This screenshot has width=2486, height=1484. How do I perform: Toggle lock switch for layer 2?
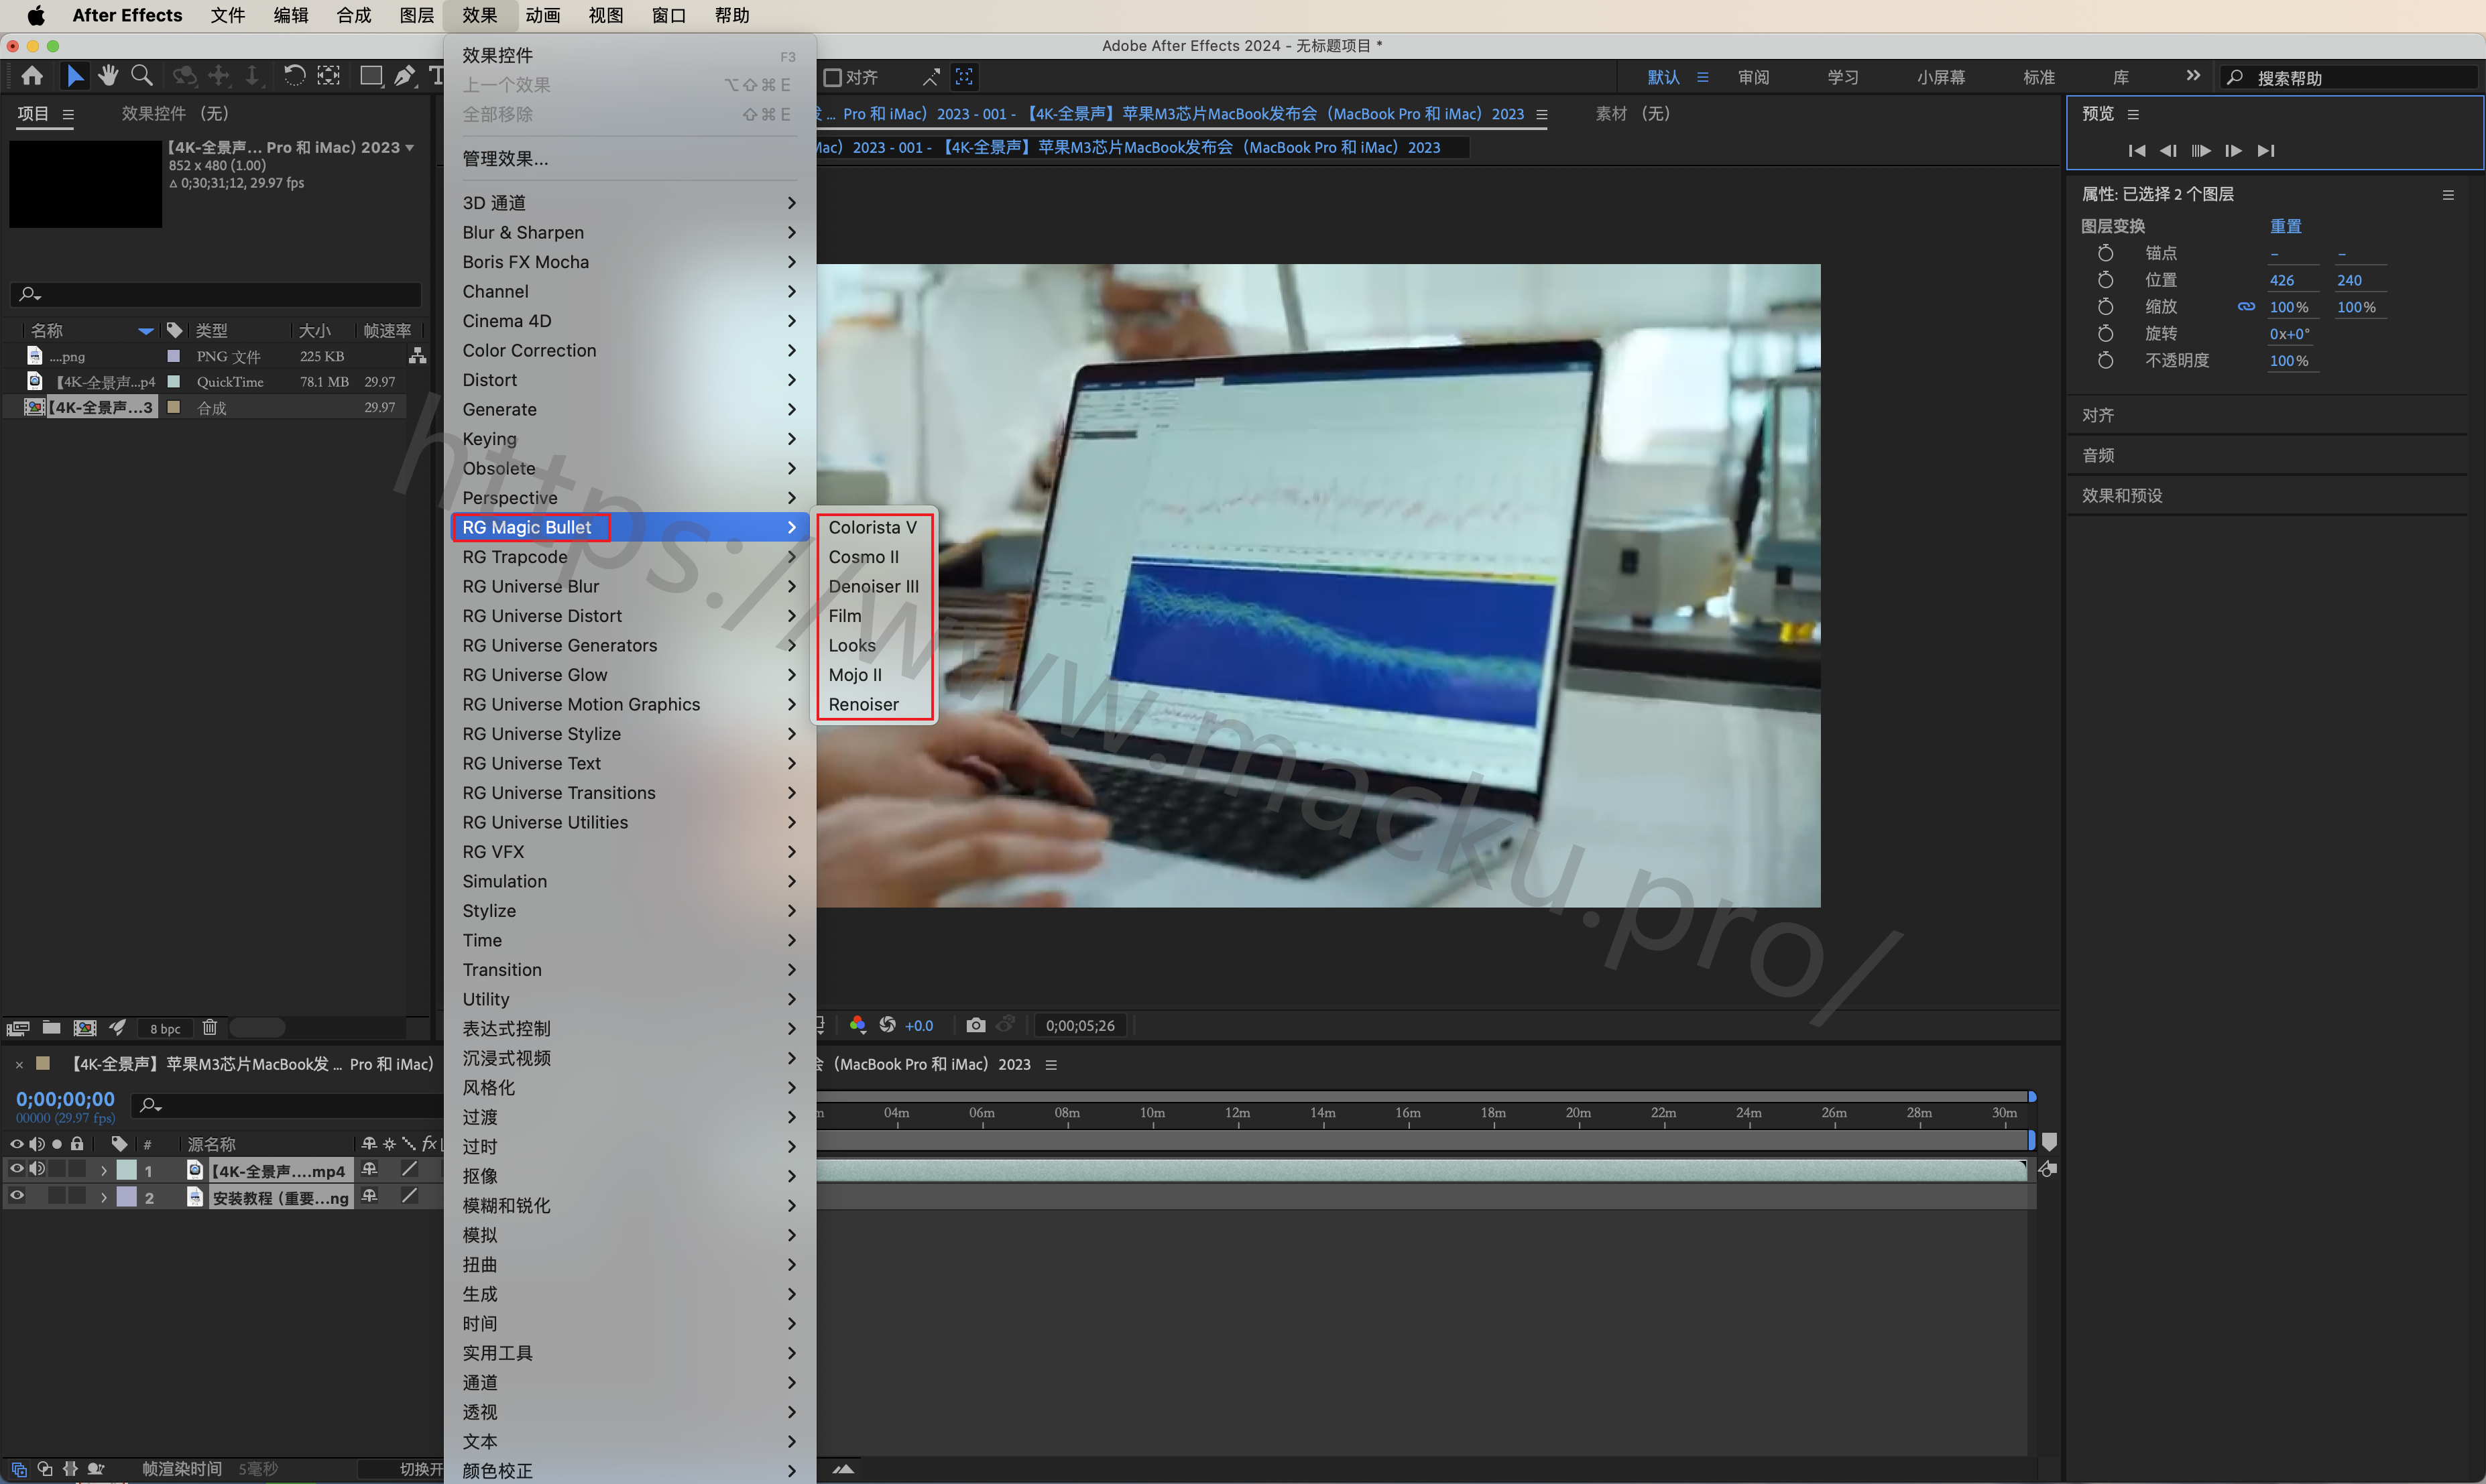(x=77, y=1196)
